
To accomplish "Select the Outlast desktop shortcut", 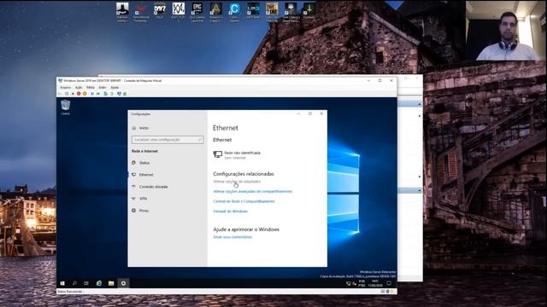I will click(309, 10).
